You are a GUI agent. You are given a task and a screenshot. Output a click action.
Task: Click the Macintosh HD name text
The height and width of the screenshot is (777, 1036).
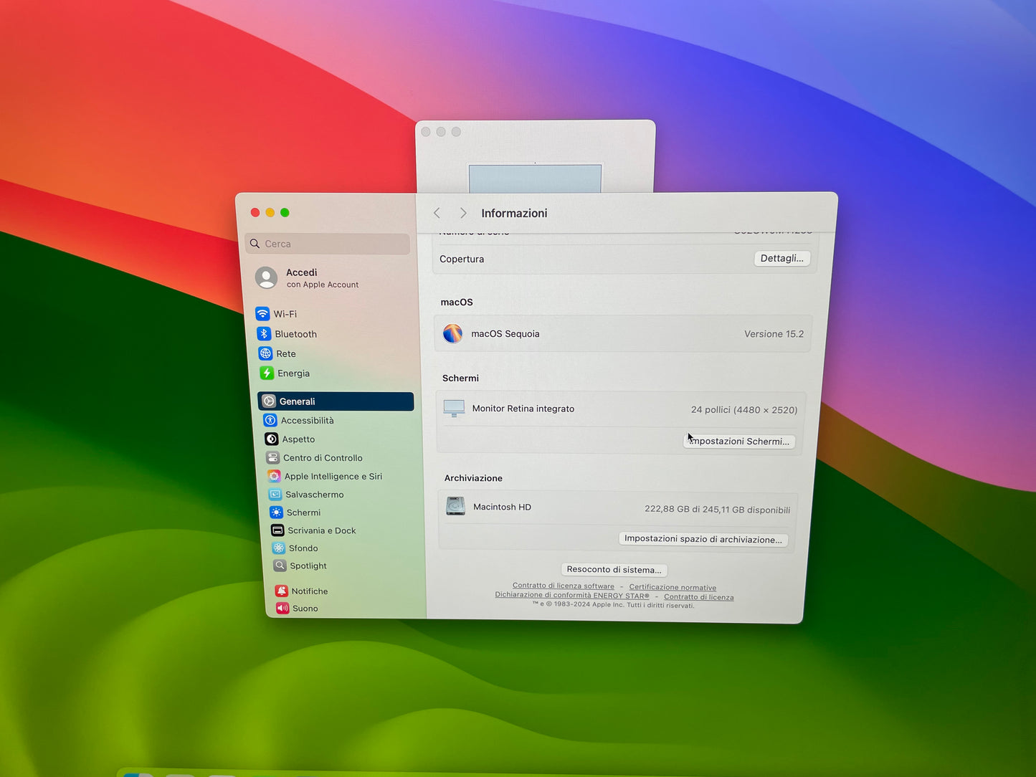point(503,507)
